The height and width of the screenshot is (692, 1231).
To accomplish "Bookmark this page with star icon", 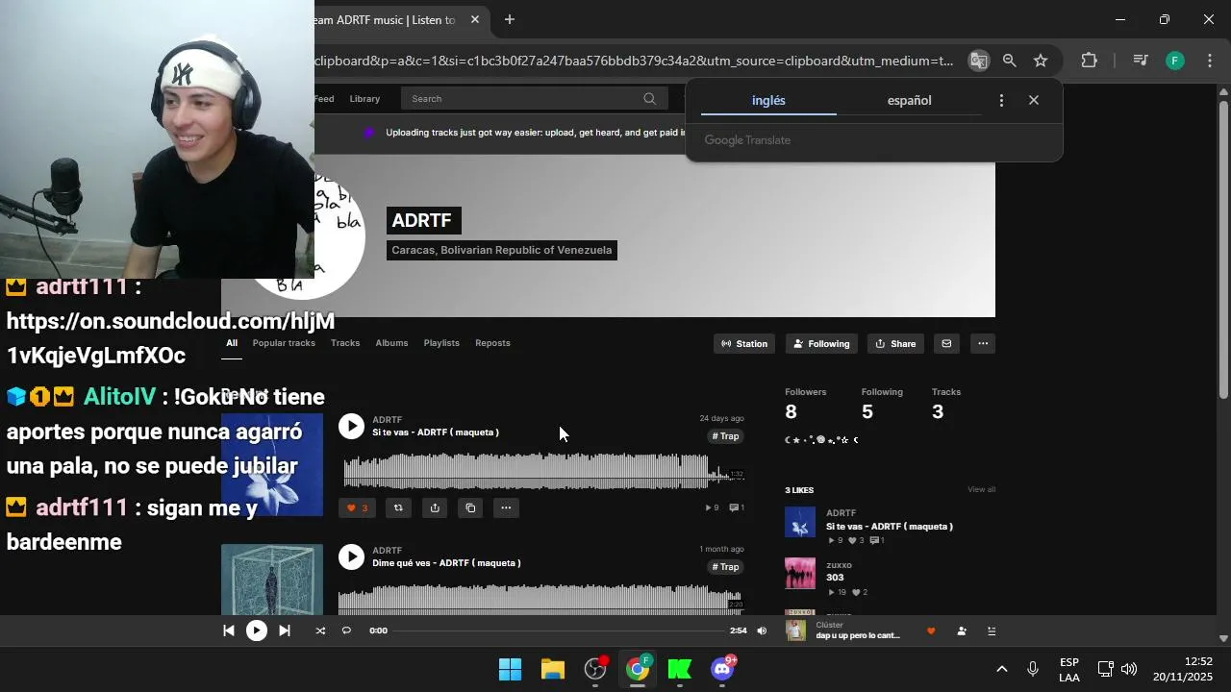I will [1041, 61].
